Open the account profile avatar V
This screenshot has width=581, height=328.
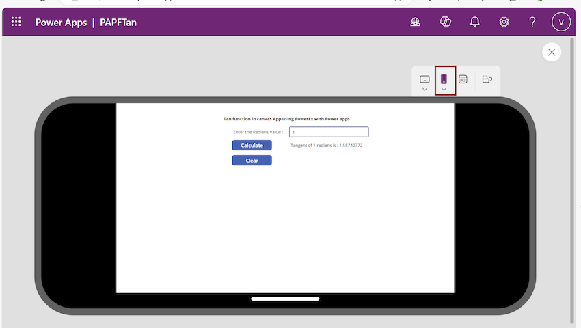coord(561,22)
